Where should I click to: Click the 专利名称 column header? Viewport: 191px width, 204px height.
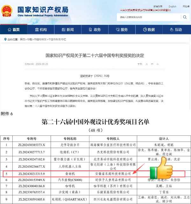70,139
